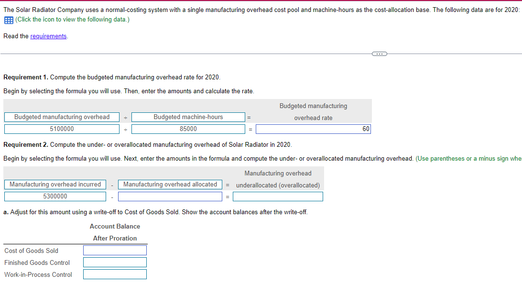Click the 5300000 incurred overhead field
522x284 pixels.
click(x=55, y=196)
